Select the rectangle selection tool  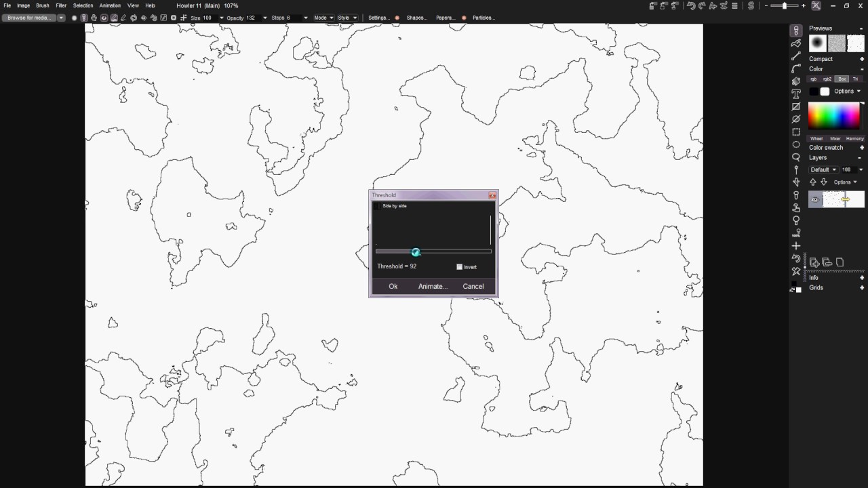(796, 131)
